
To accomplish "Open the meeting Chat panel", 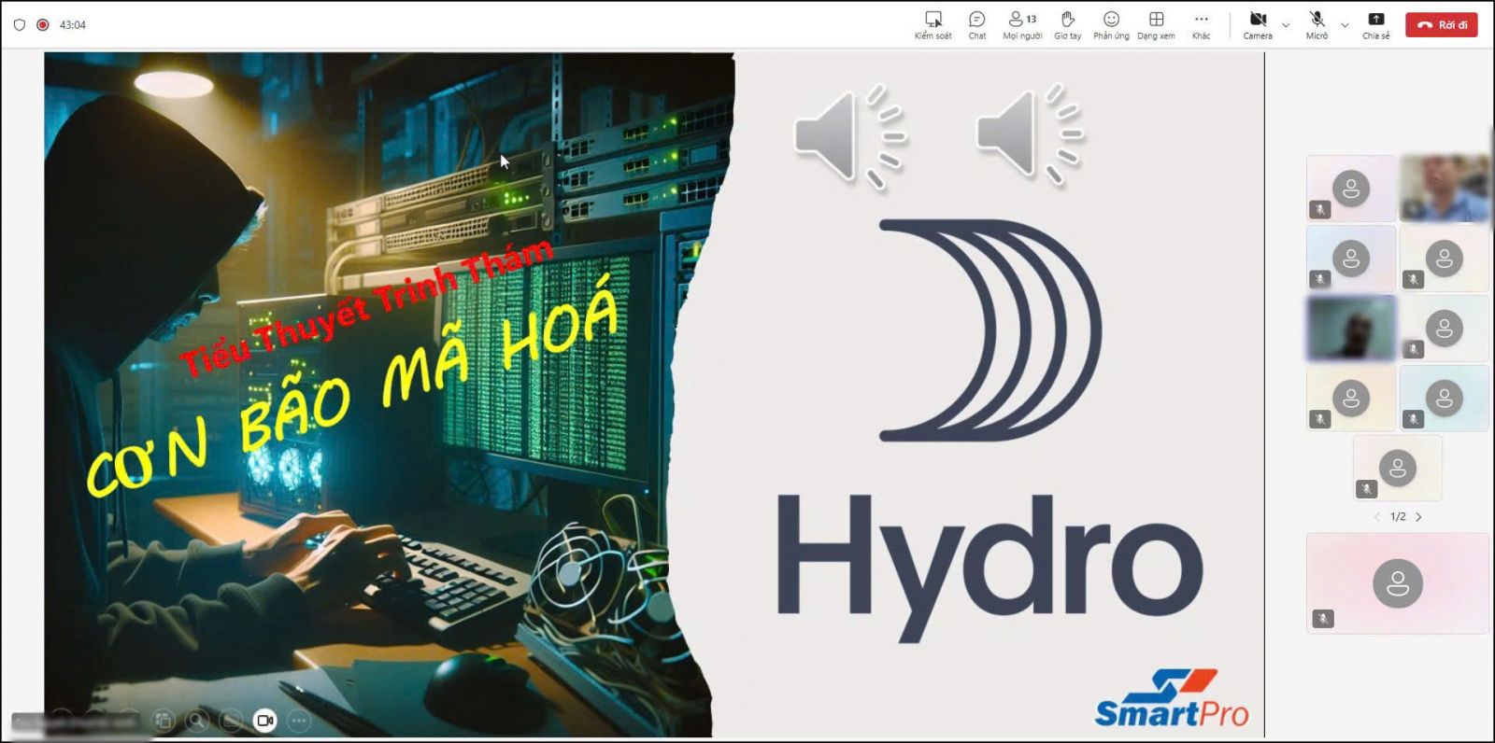I will point(976,25).
